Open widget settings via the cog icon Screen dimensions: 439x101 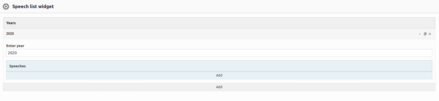coord(6,6)
